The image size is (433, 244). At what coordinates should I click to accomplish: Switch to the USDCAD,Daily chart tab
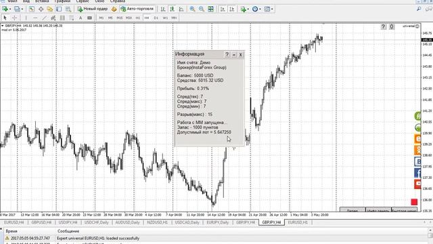click(187, 222)
